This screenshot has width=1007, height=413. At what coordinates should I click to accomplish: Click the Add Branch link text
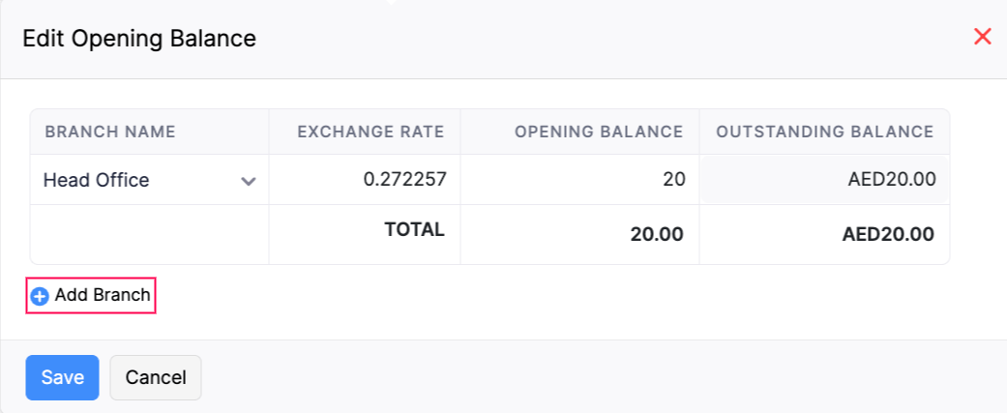tap(103, 295)
